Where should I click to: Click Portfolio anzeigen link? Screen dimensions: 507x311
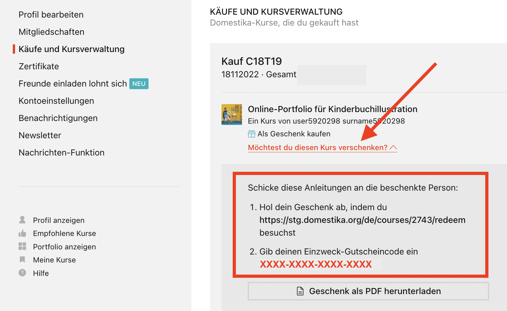tap(65, 247)
